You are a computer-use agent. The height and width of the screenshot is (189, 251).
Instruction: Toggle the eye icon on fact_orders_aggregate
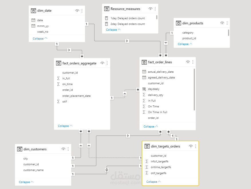coord(102,63)
